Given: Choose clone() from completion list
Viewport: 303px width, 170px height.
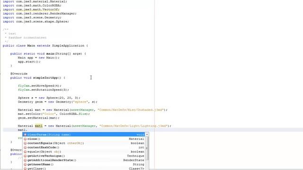Looking at the screenshot, I should click(84, 139).
